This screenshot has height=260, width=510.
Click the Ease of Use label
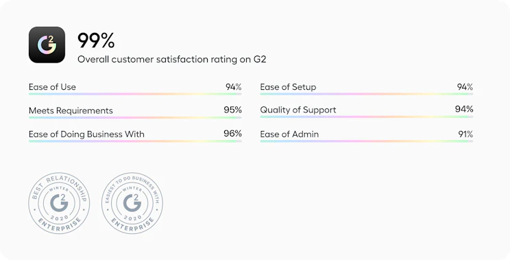pos(52,87)
